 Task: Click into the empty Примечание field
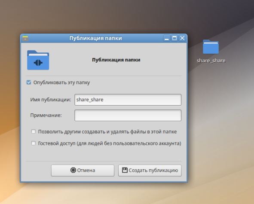tap(128, 115)
